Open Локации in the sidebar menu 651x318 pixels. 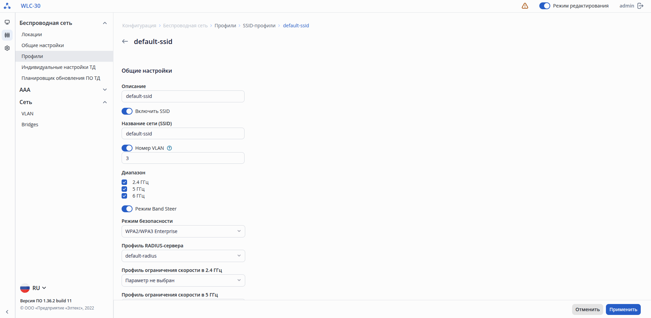pyautogui.click(x=32, y=34)
